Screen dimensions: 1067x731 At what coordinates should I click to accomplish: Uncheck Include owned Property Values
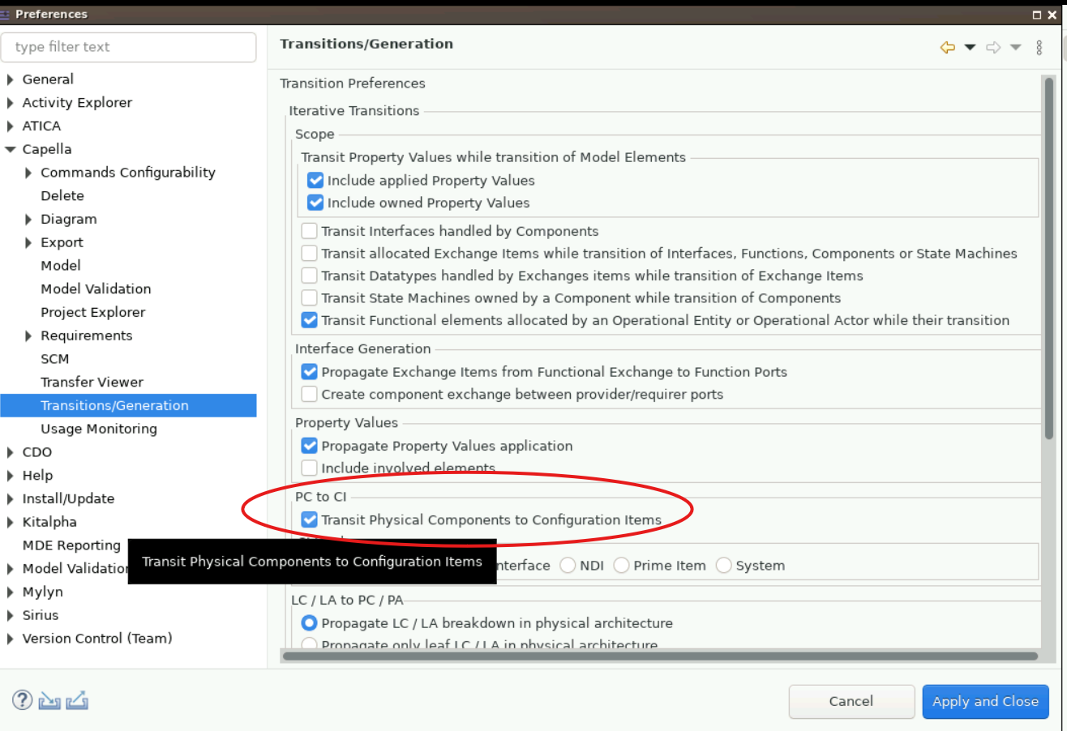point(315,203)
